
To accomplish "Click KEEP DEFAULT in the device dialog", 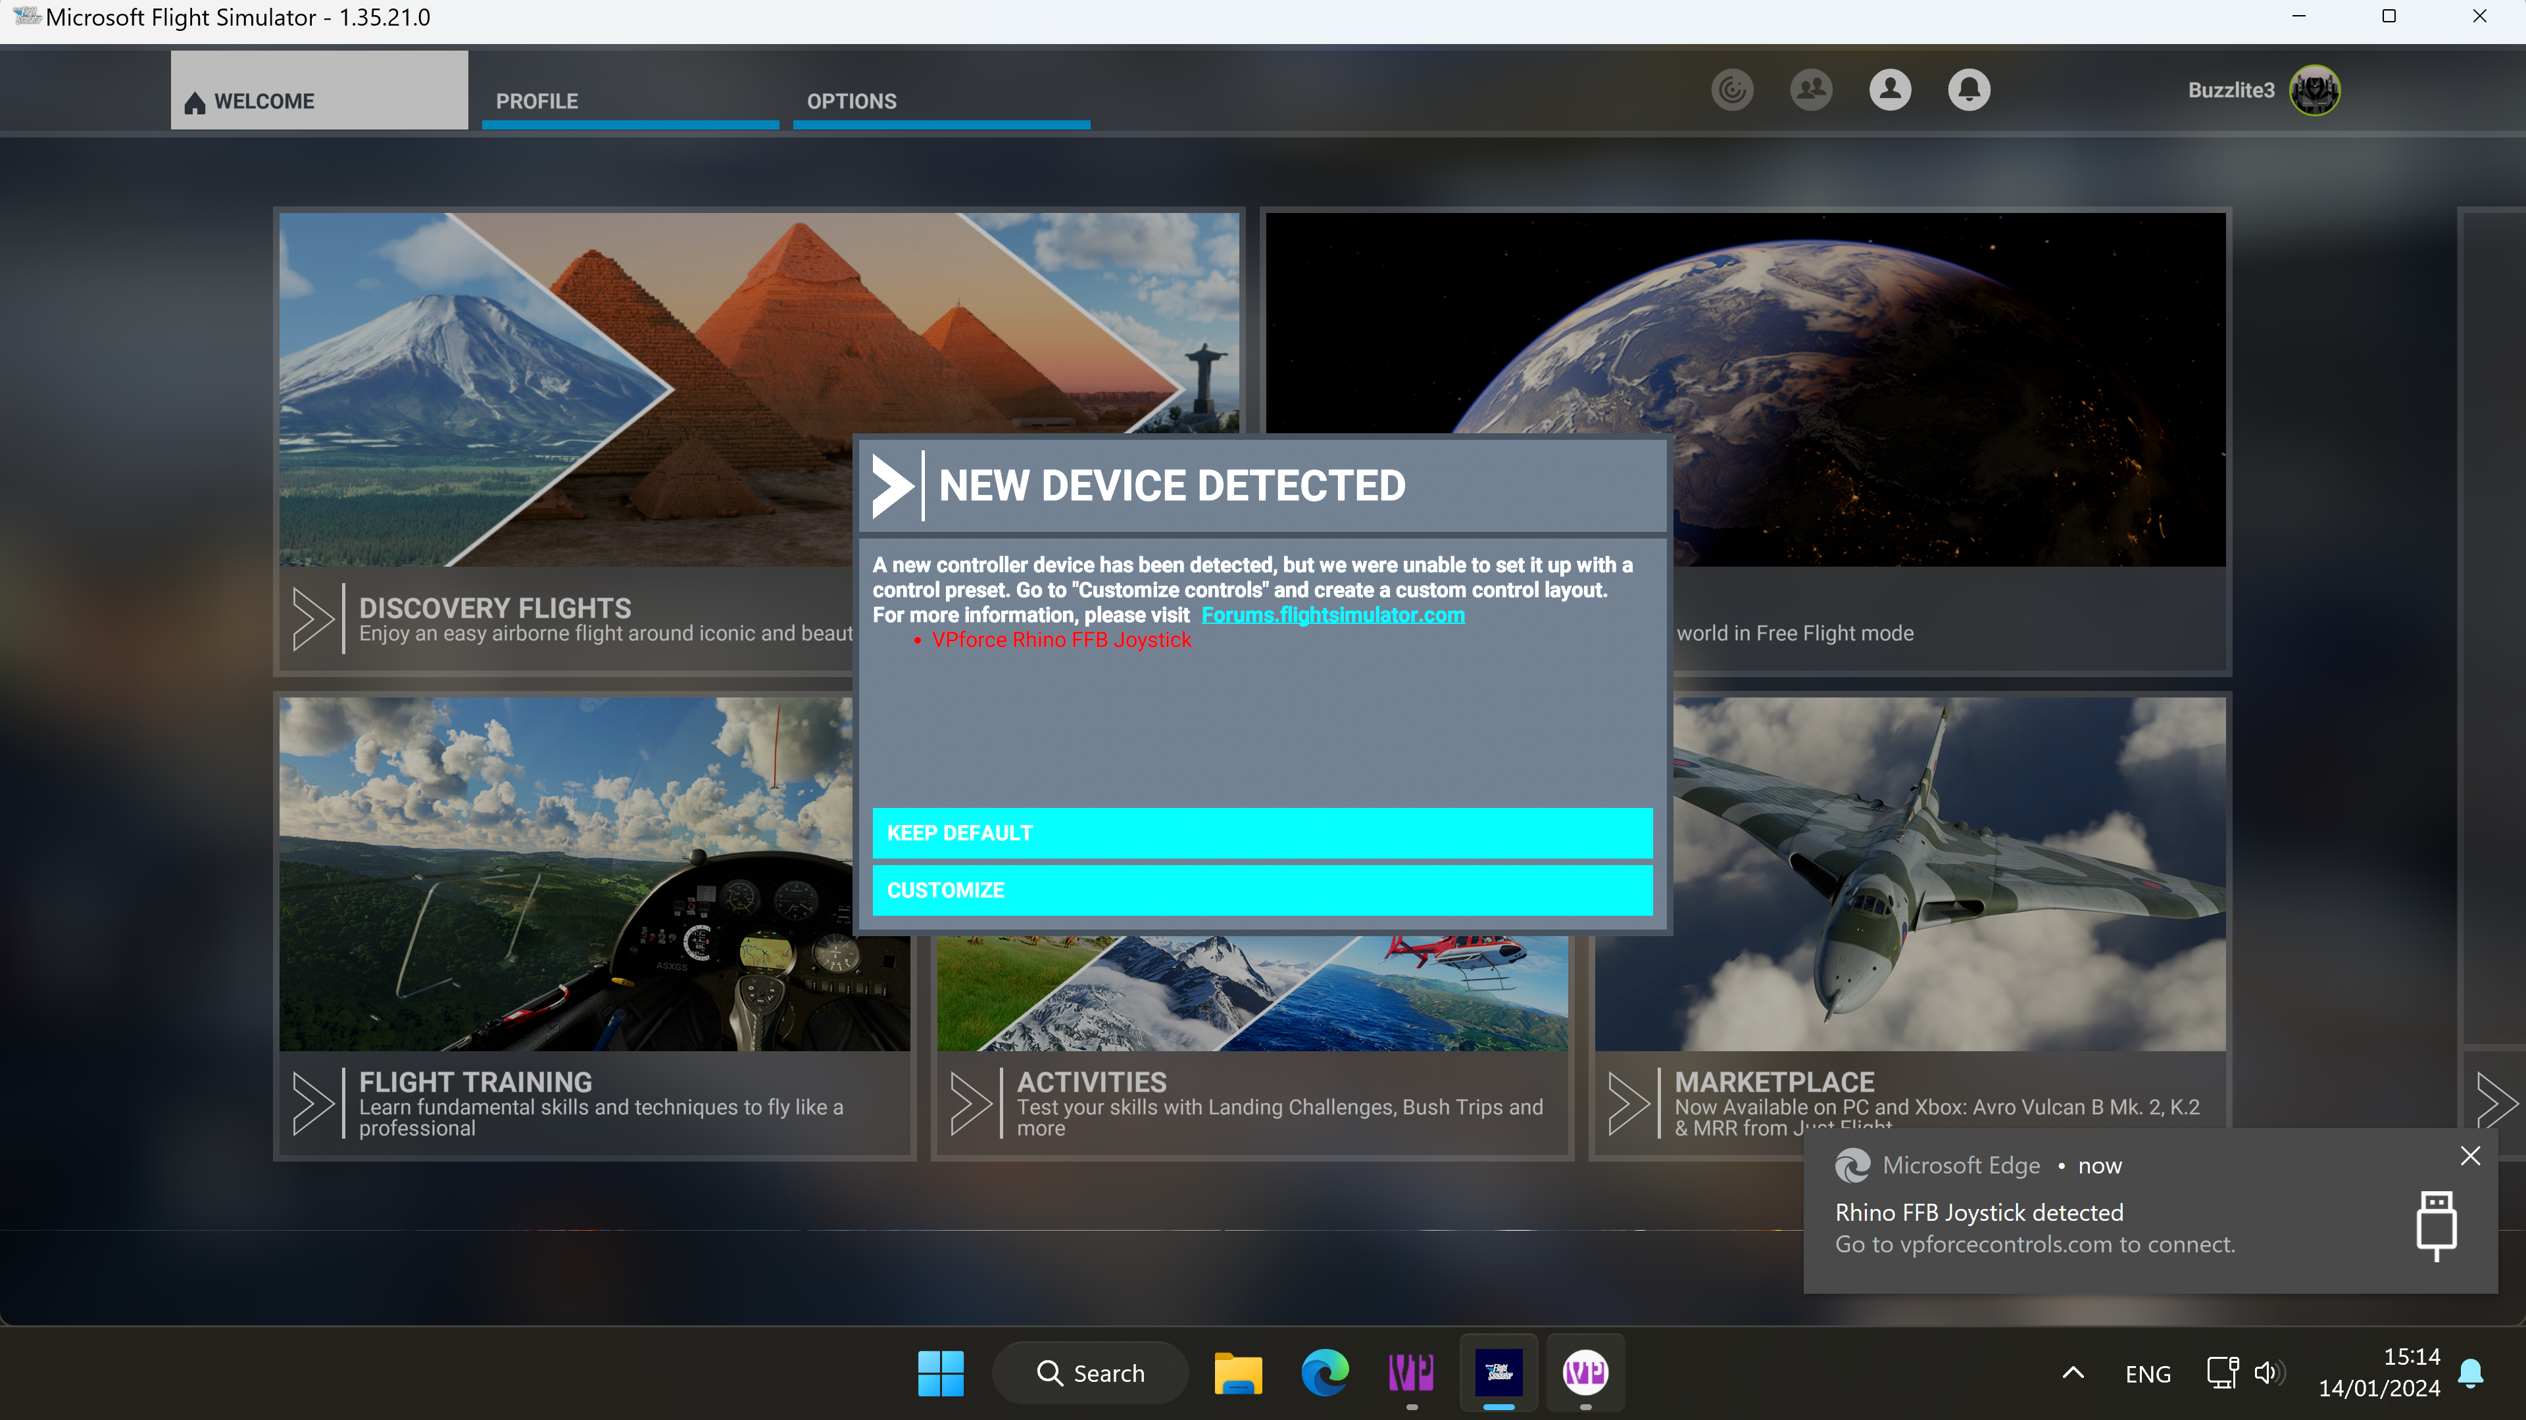I will (1262, 833).
